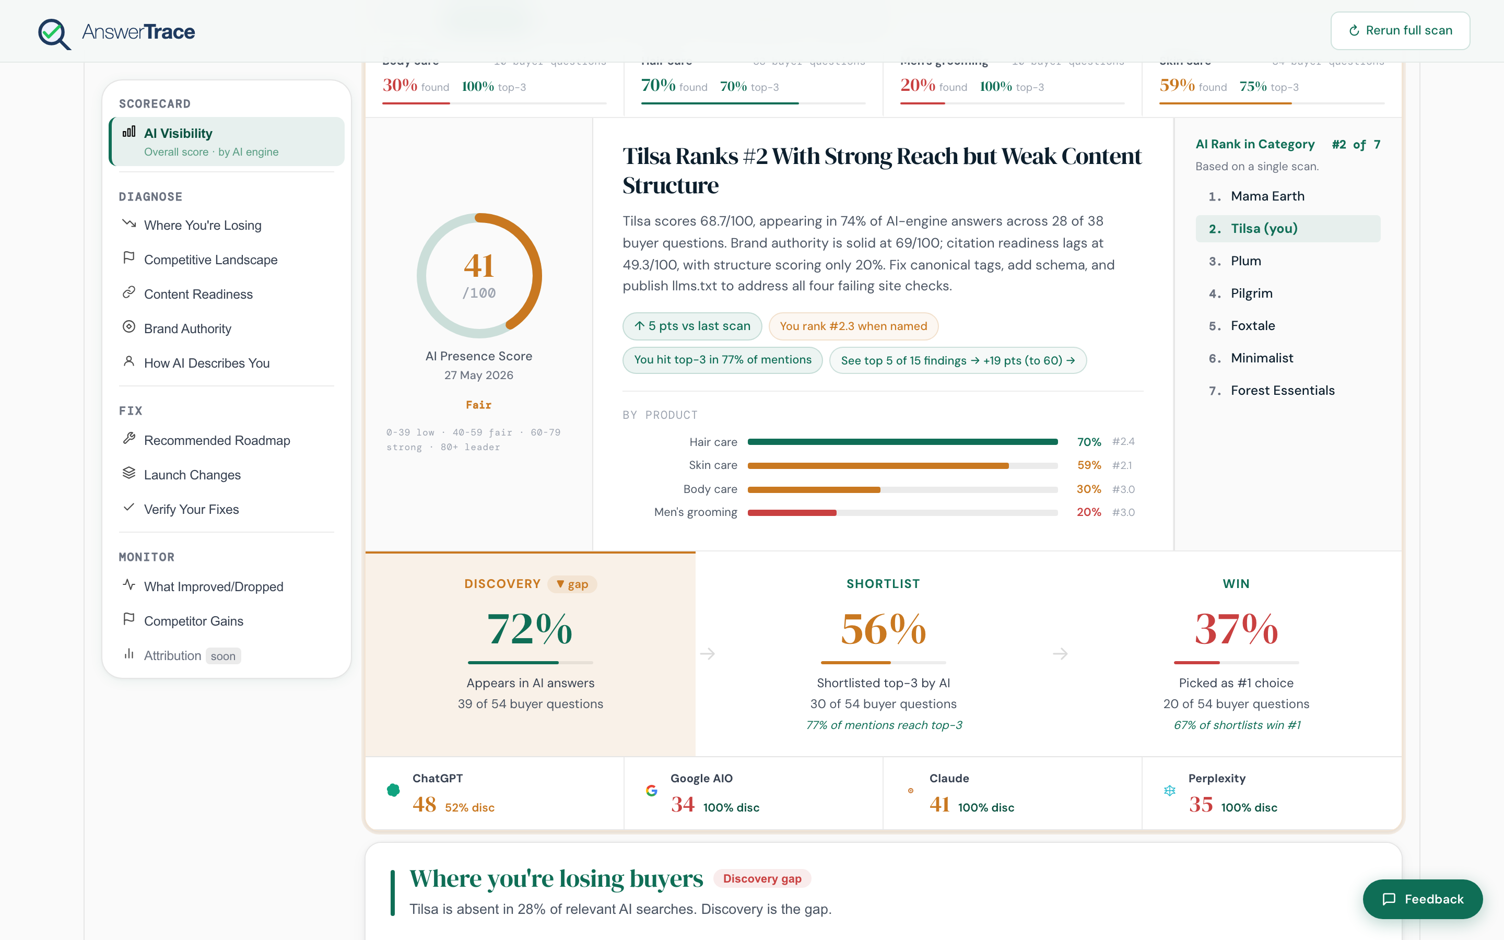Click the Hair care 70% progress bar
This screenshot has width=1504, height=940.
(x=902, y=442)
